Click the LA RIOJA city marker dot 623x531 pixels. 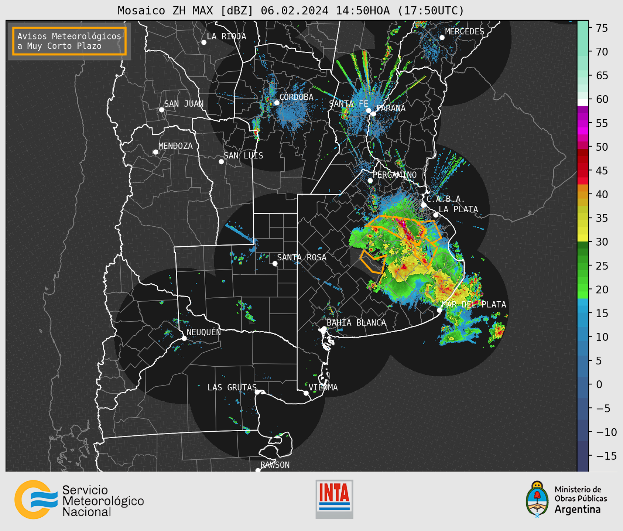point(204,42)
